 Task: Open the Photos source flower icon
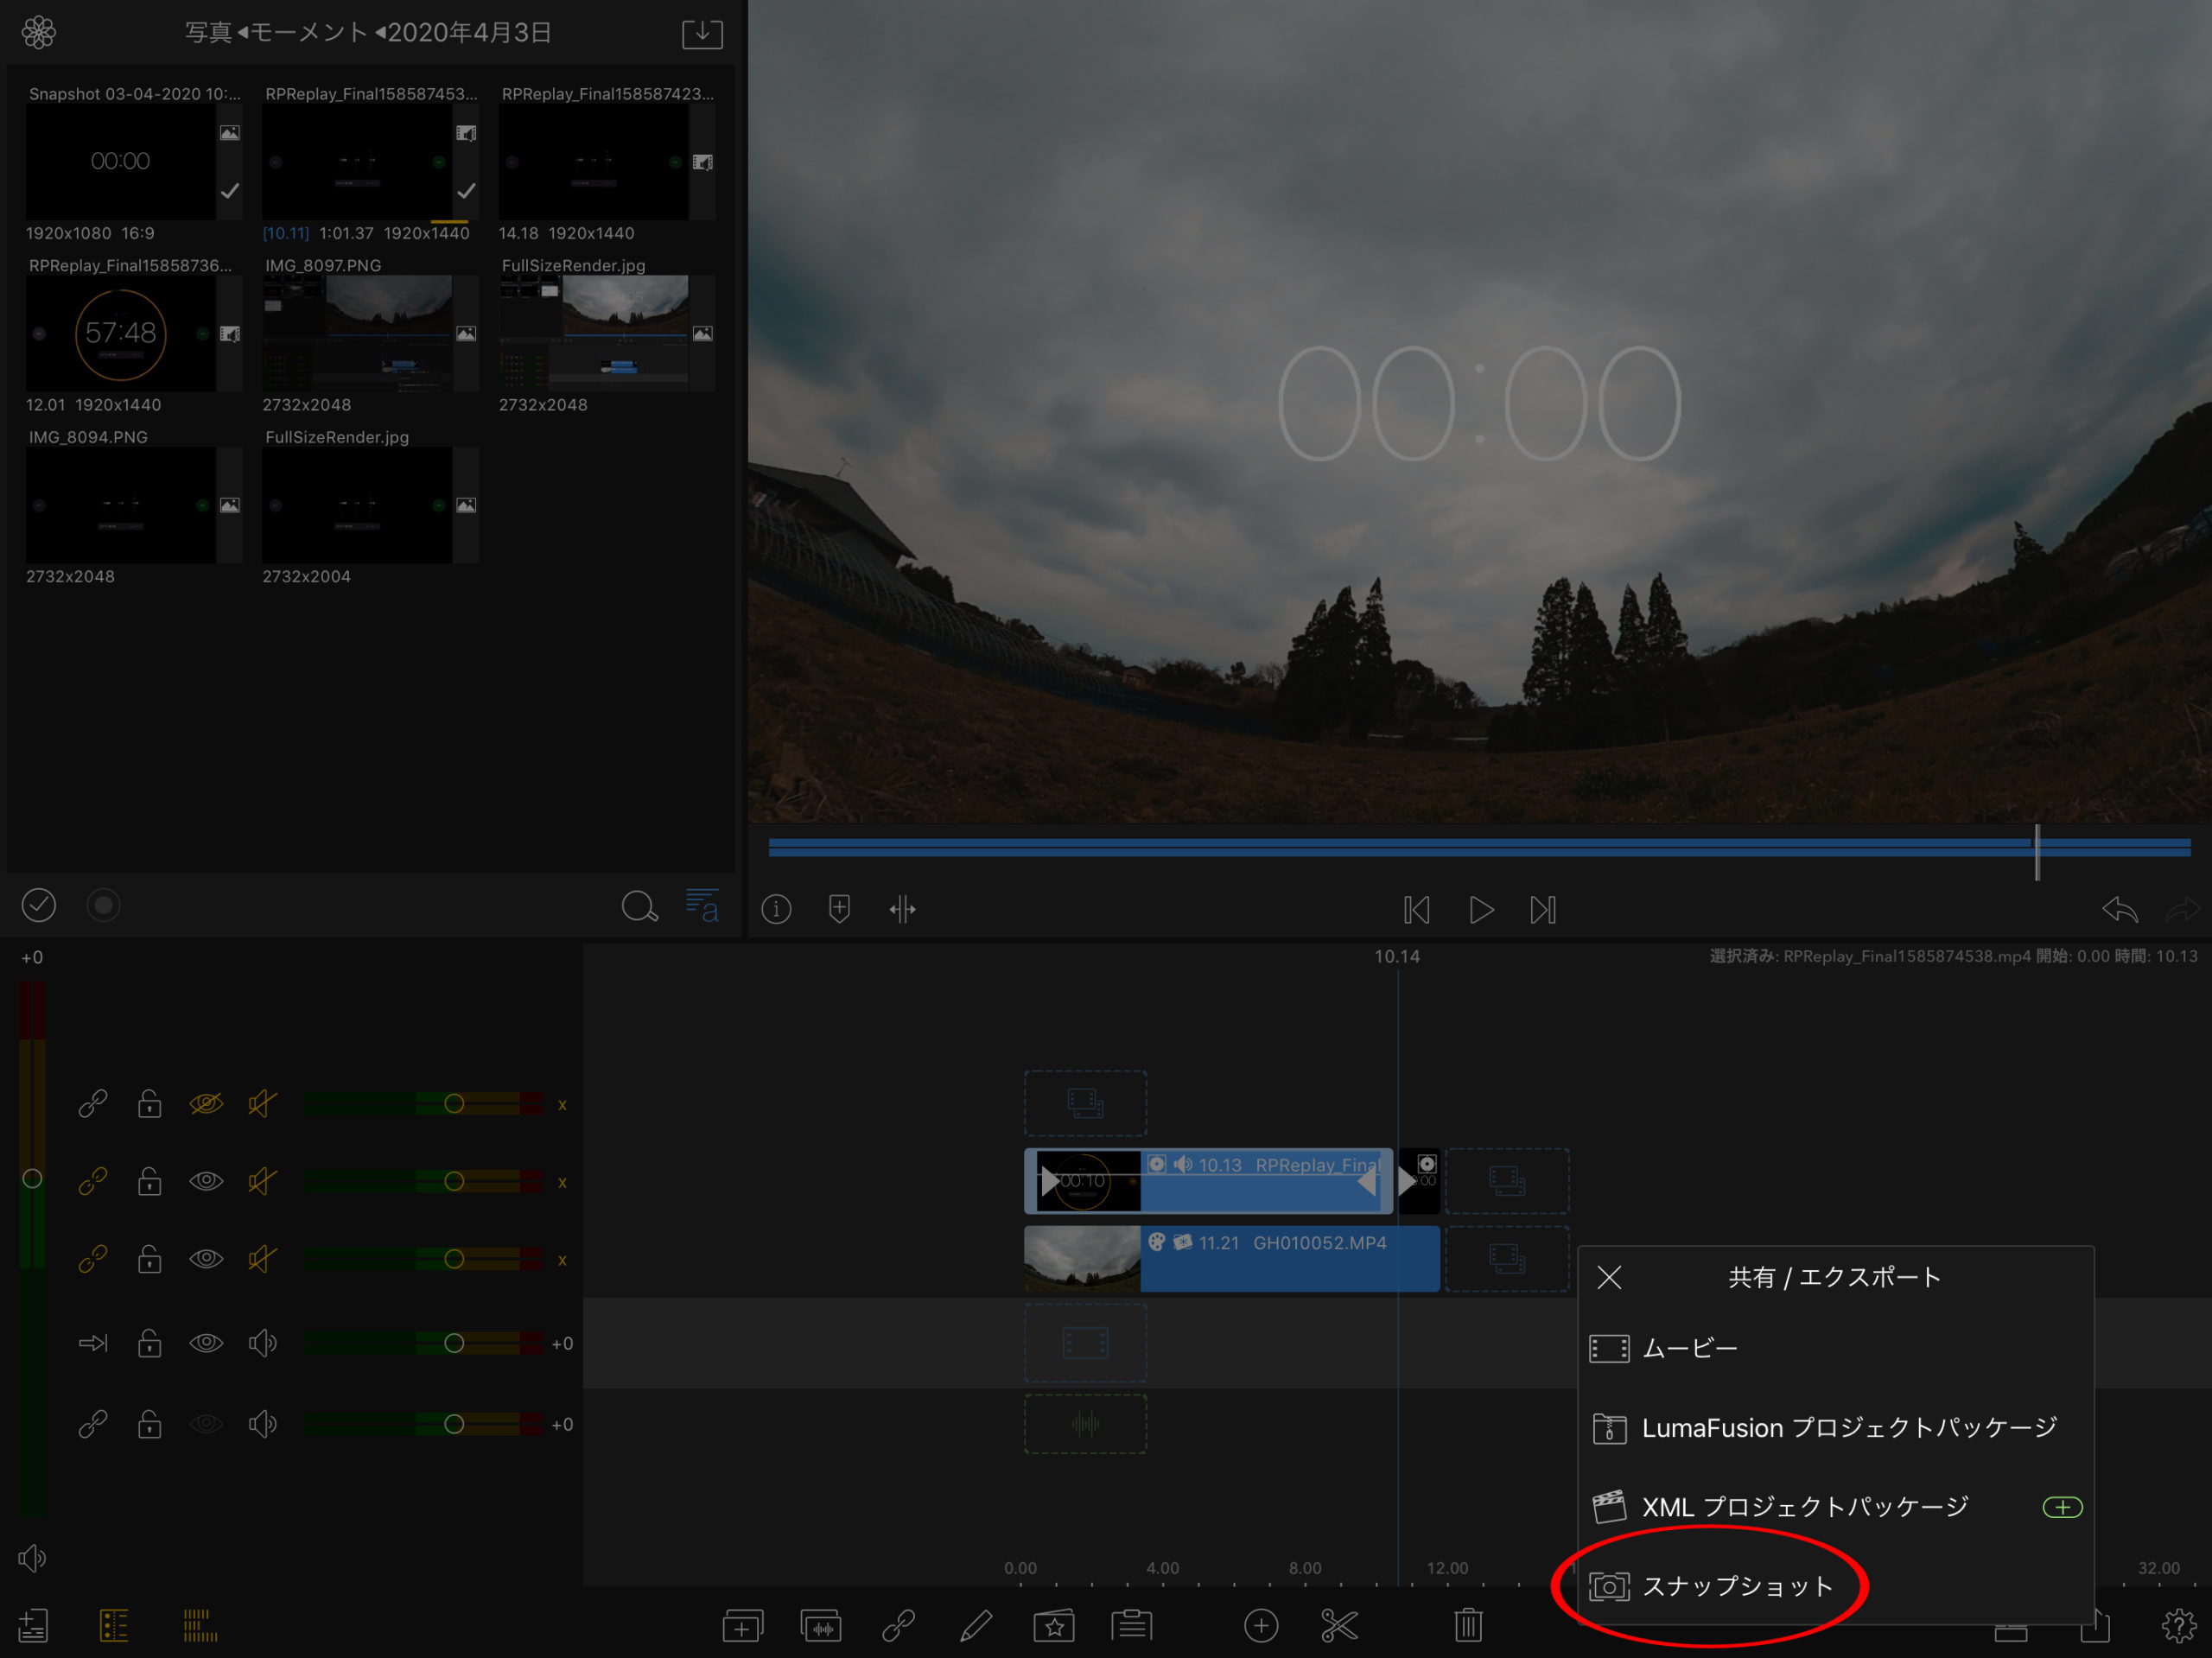tap(39, 32)
